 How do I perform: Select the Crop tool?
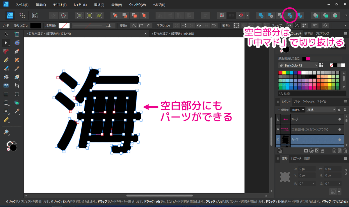[x=17, y=86]
